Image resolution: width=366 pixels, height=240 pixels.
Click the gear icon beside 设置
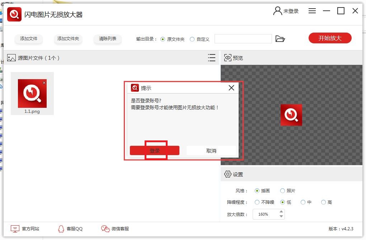(227, 174)
